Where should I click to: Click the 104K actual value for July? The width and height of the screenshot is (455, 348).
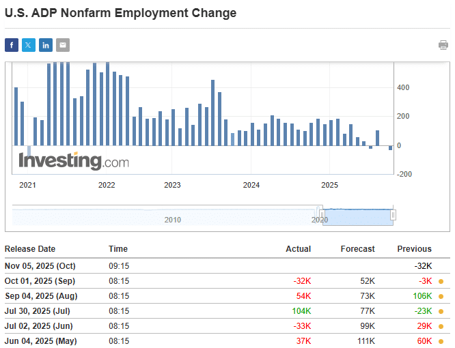click(301, 311)
